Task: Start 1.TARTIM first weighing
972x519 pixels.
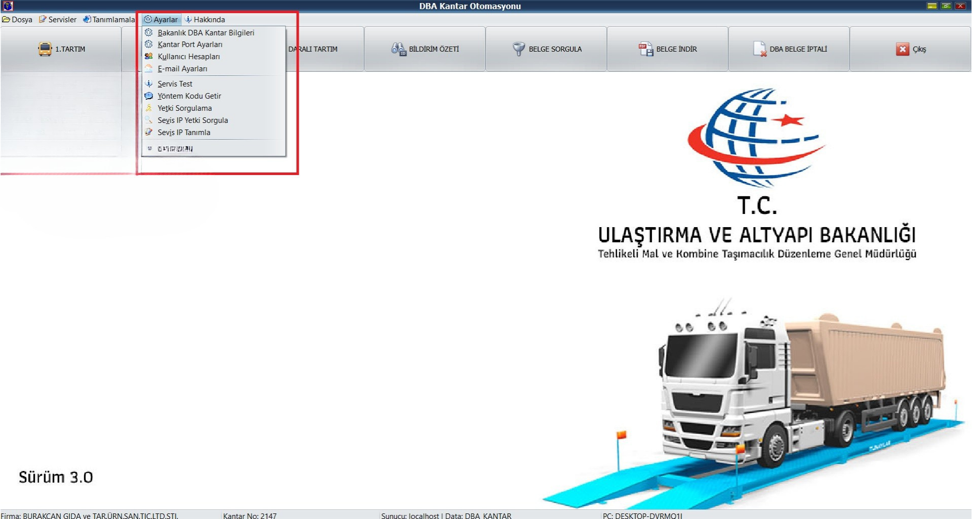Action: point(61,49)
